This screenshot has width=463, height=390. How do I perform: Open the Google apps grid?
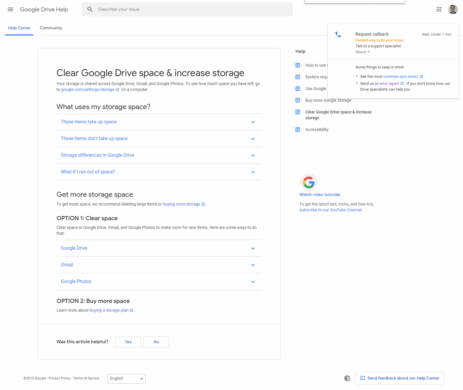coord(439,9)
